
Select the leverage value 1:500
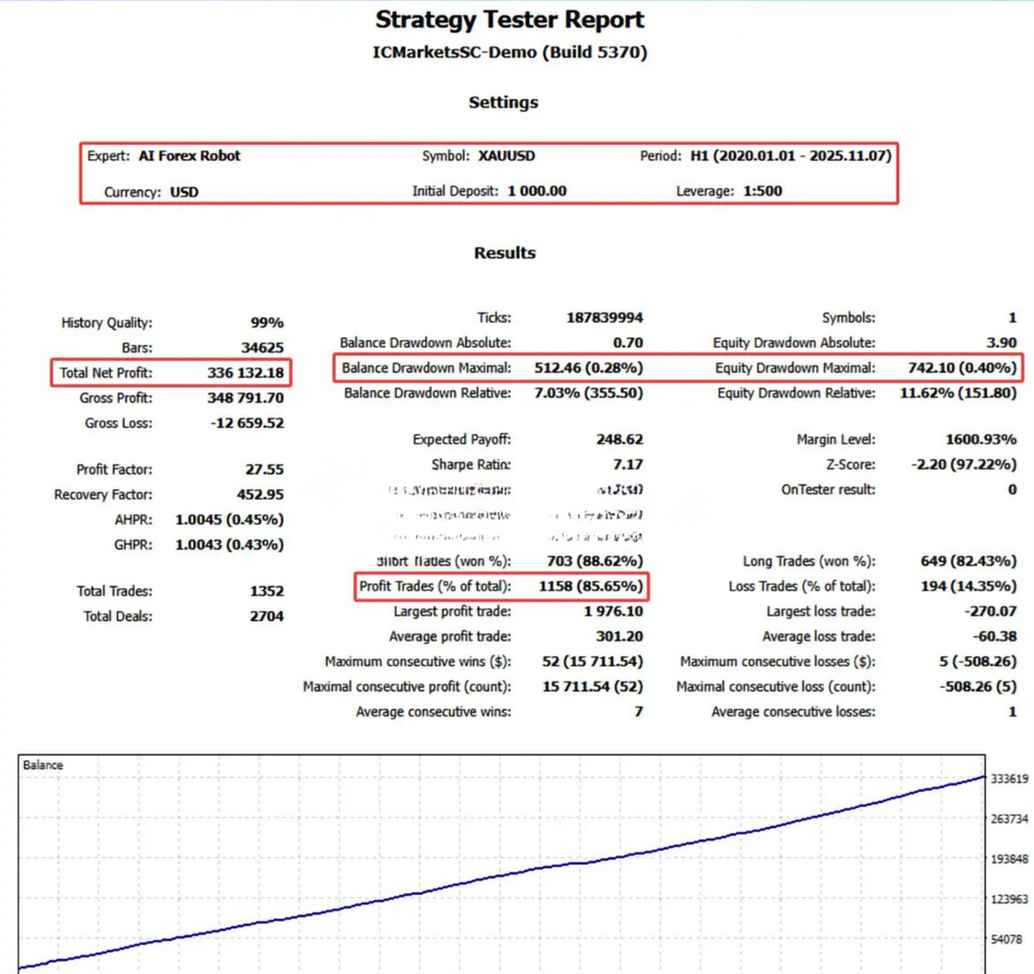tap(763, 191)
